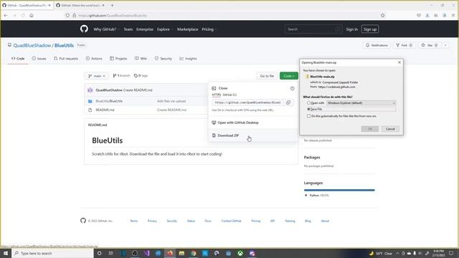Image resolution: width=459 pixels, height=258 pixels.
Task: Open the Security tab
Action: coord(163,59)
